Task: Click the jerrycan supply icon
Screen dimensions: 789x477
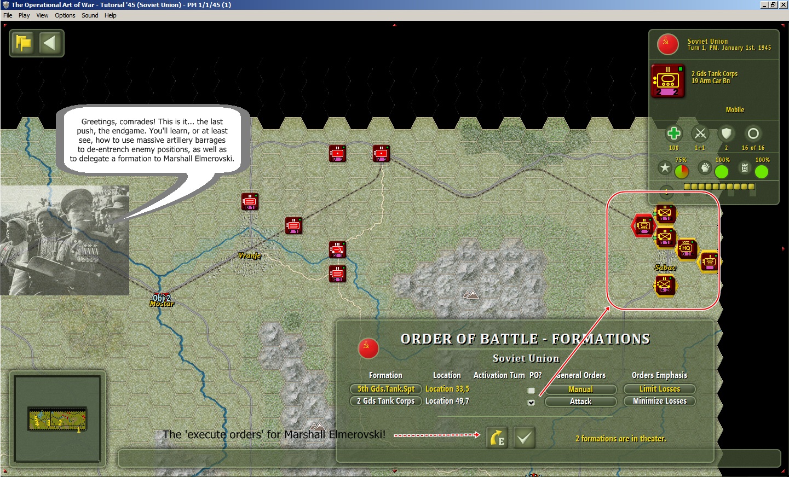Action: pyautogui.click(x=745, y=168)
